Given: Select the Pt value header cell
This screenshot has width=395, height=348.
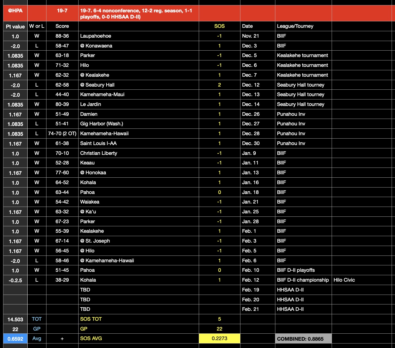Looking at the screenshot, I should pos(15,26).
